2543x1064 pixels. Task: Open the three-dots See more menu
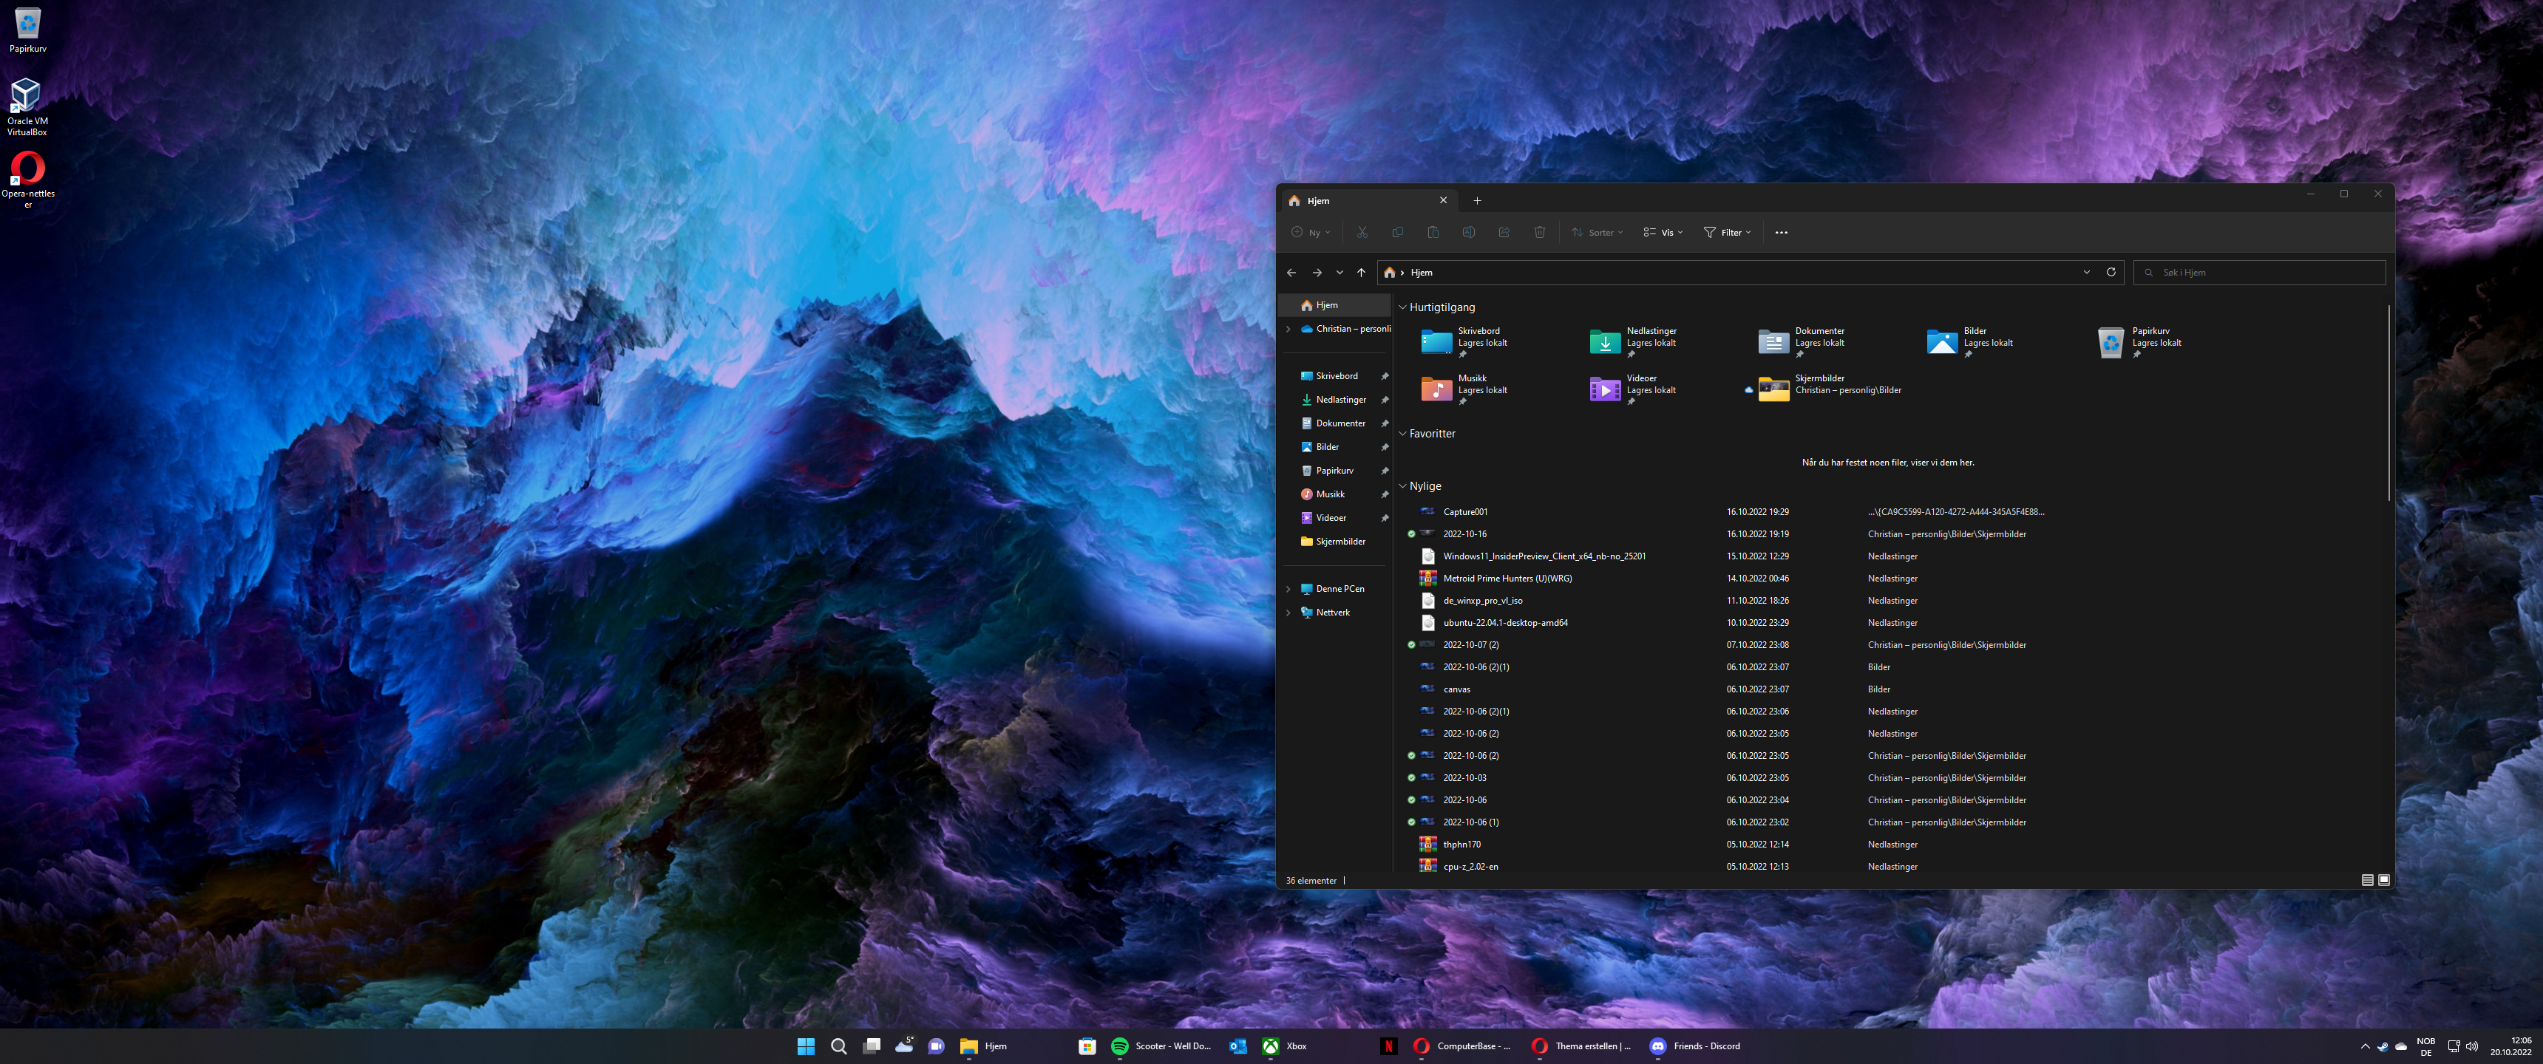[x=1781, y=233]
